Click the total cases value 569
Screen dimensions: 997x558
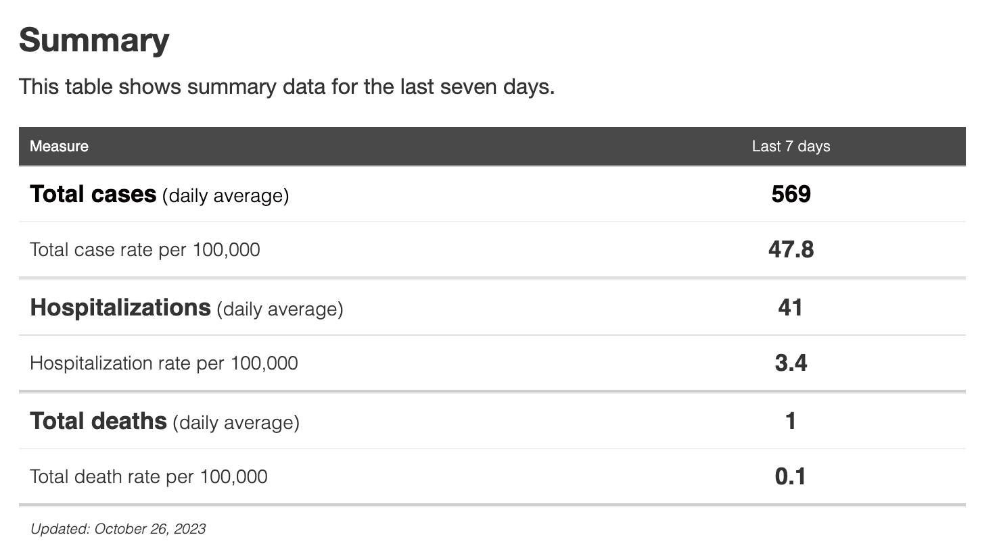(791, 195)
